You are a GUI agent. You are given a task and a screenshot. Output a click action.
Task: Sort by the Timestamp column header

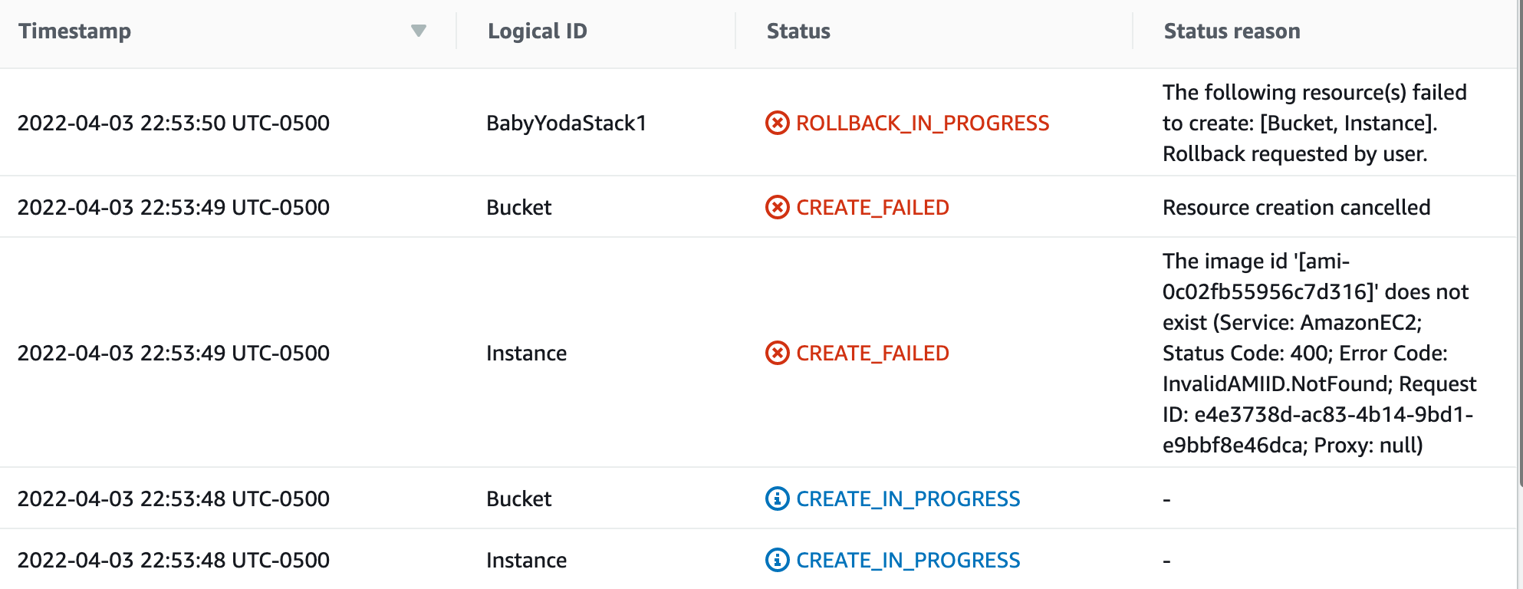[x=74, y=31]
